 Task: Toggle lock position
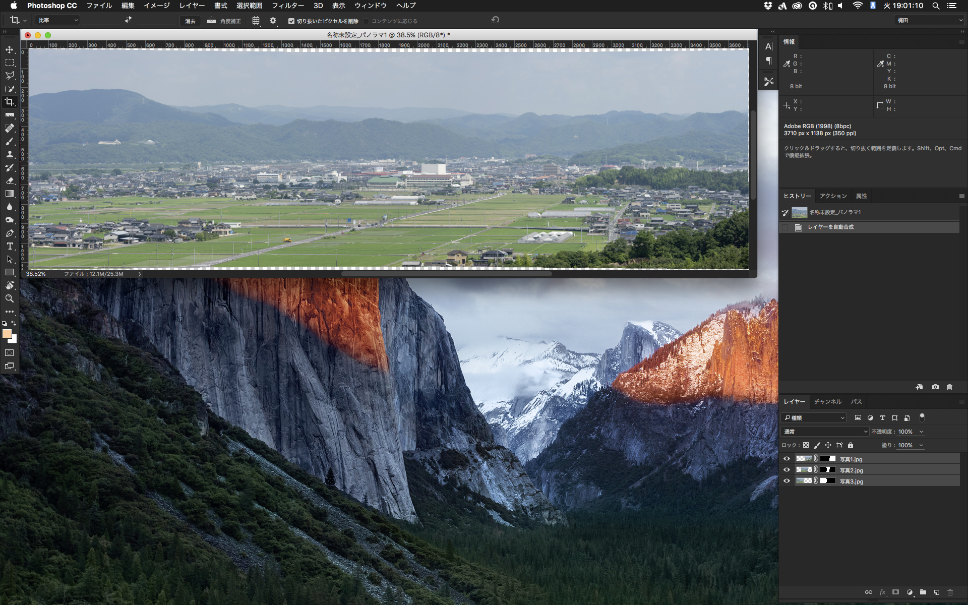828,445
